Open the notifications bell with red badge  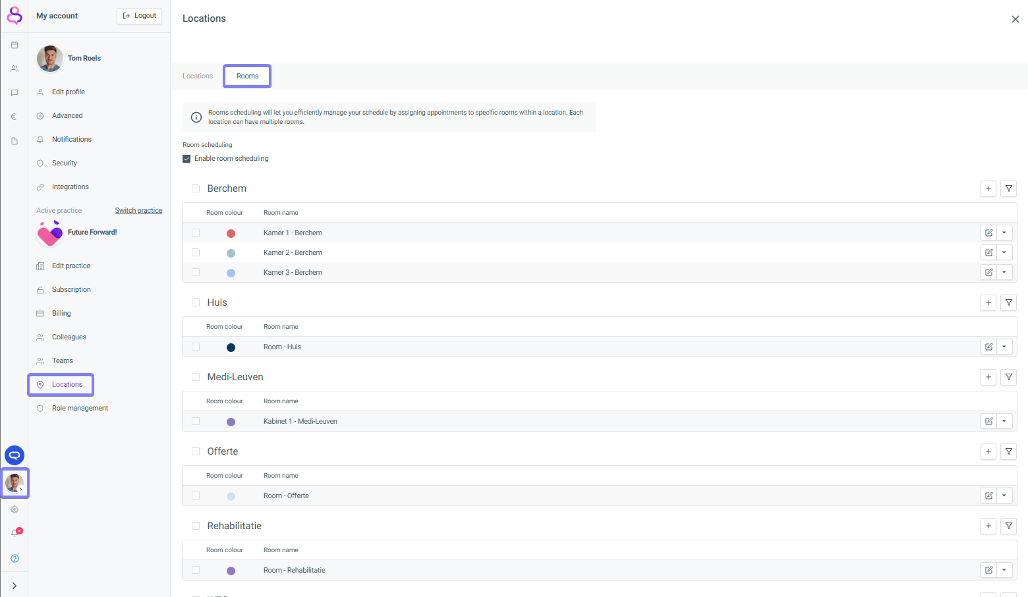point(14,532)
